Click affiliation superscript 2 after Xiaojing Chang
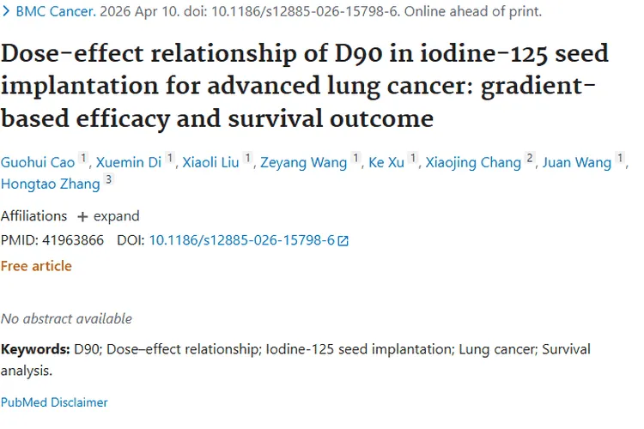 point(530,159)
